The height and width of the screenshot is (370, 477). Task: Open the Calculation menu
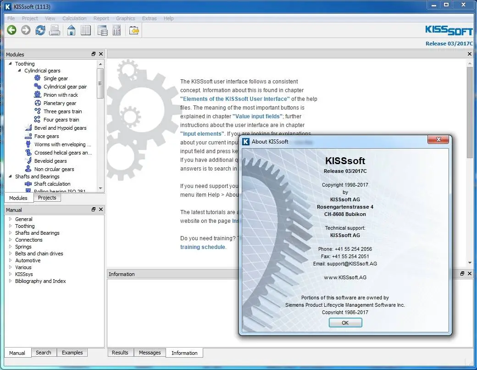tap(74, 18)
